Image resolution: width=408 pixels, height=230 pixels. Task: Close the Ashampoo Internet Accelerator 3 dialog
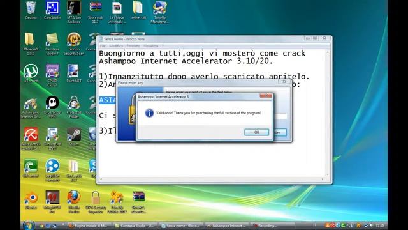click(x=266, y=96)
